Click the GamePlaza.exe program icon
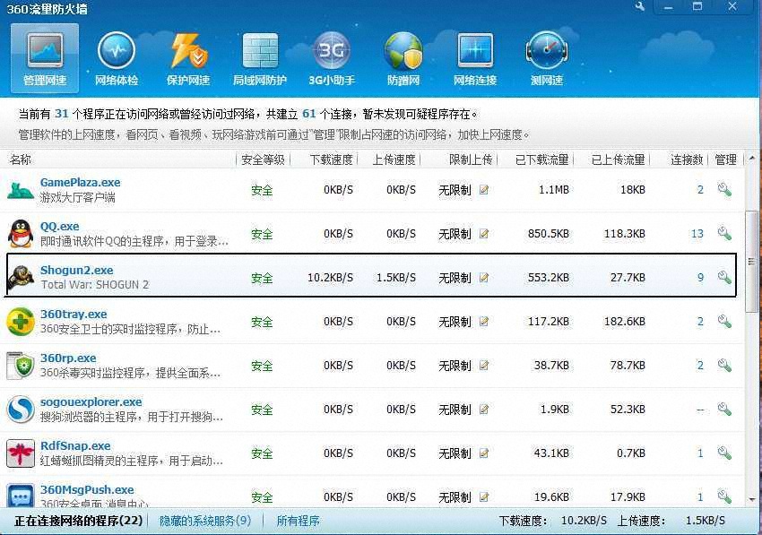The height and width of the screenshot is (535, 762). (21, 190)
